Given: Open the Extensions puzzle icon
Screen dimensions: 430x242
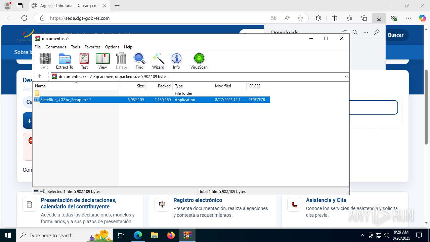Looking at the screenshot, I should 318,18.
